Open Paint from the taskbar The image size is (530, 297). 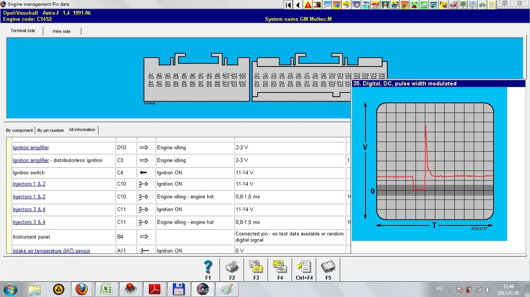coord(226,289)
